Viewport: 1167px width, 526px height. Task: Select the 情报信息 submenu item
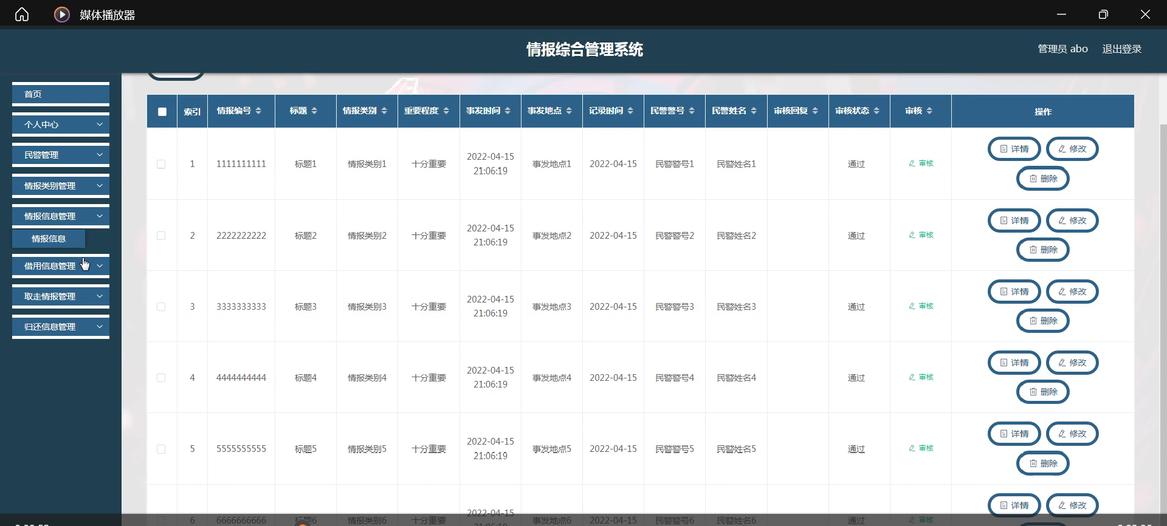(49, 239)
